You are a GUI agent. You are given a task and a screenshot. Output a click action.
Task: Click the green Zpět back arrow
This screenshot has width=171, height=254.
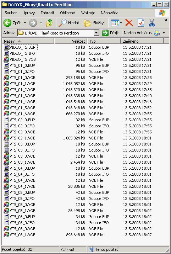[7, 23]
